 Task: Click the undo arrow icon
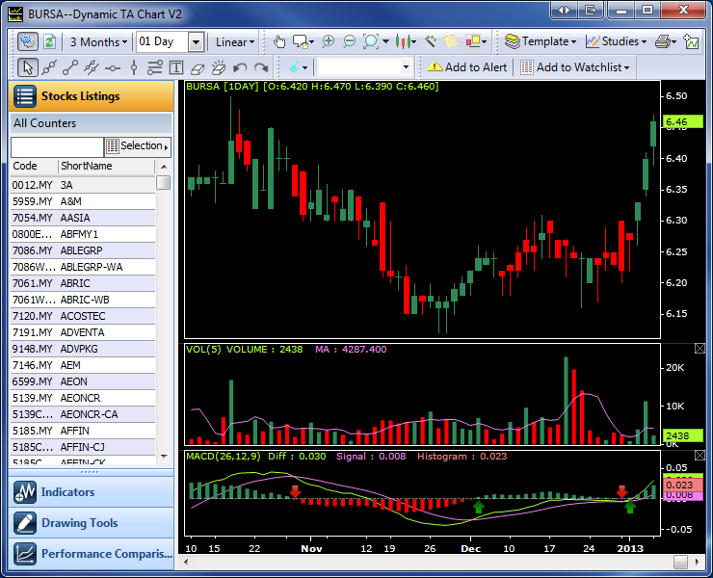tap(240, 68)
